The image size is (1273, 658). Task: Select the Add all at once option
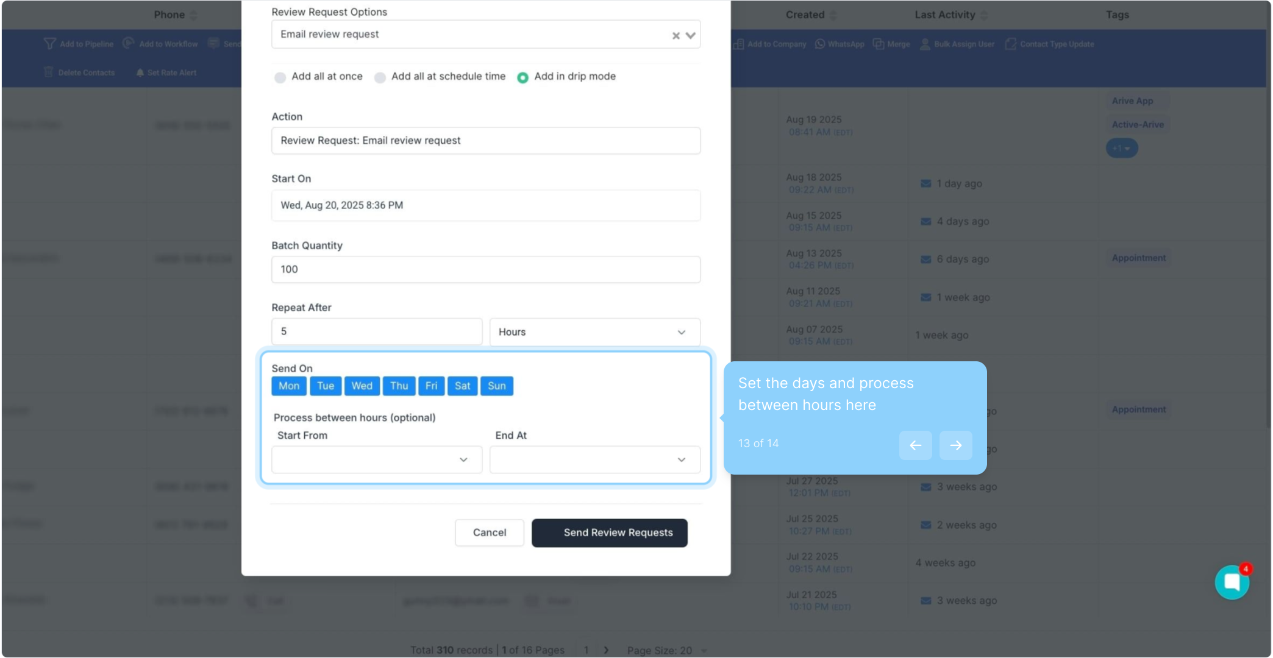click(280, 77)
